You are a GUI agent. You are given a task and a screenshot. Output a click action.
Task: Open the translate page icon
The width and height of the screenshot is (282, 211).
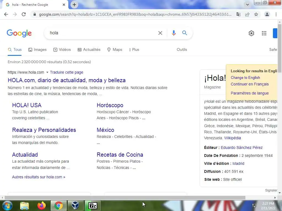click(238, 14)
